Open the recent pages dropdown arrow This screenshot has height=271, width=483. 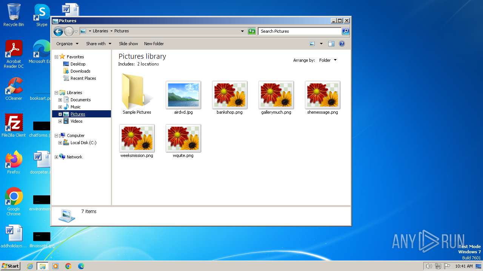(x=76, y=31)
